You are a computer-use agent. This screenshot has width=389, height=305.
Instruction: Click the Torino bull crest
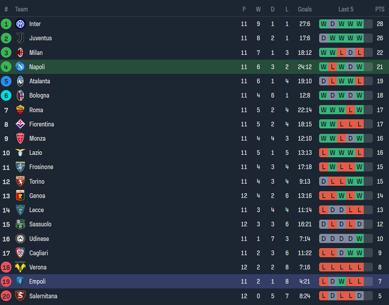20,182
